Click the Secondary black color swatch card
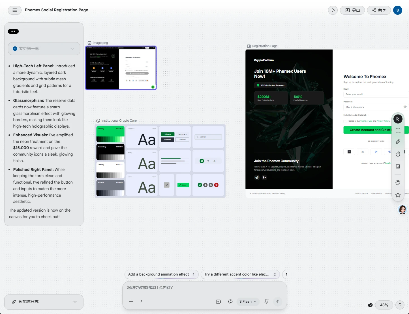409x314 pixels. [x=110, y=152]
